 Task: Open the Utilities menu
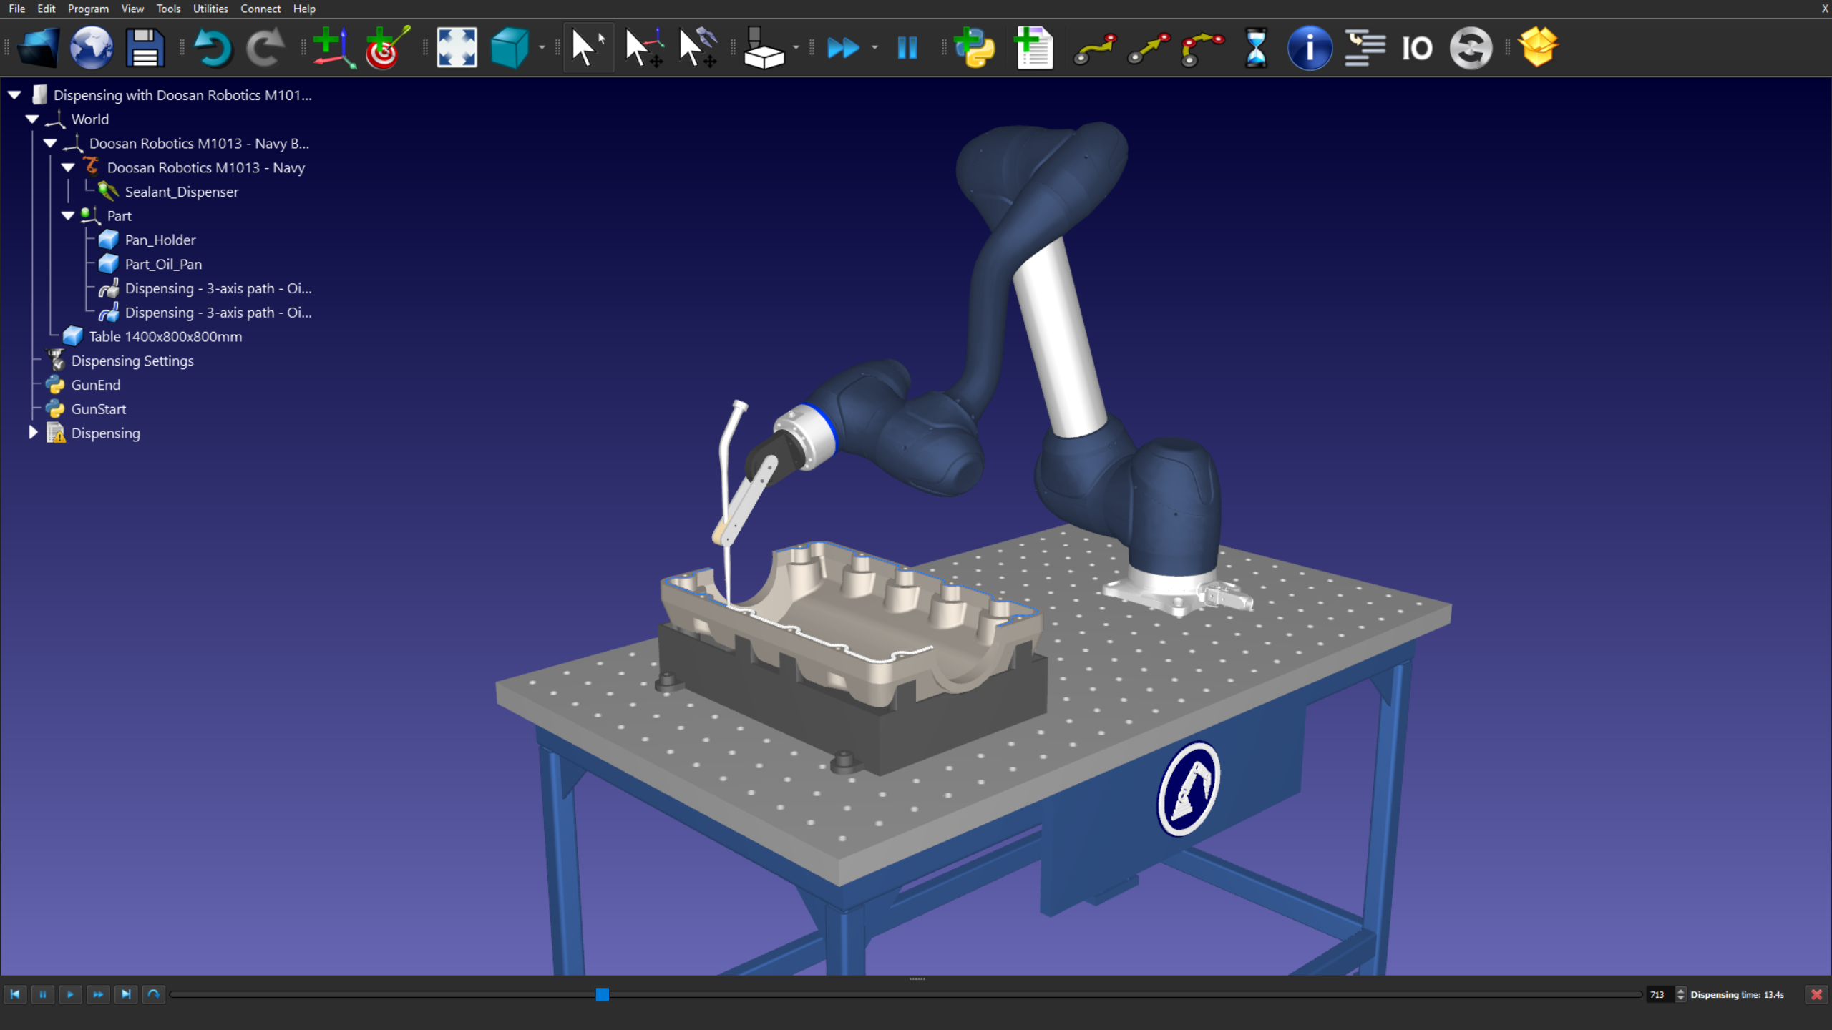(210, 9)
